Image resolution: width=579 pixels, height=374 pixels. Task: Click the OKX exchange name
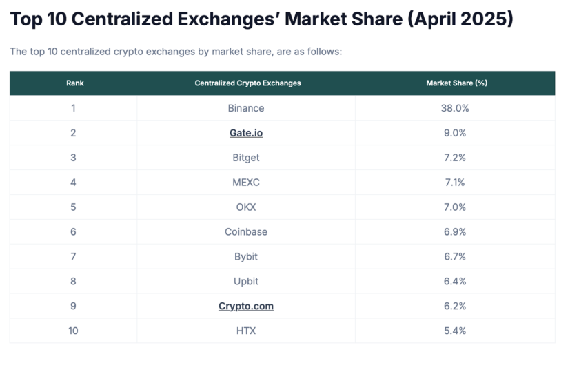(x=246, y=207)
